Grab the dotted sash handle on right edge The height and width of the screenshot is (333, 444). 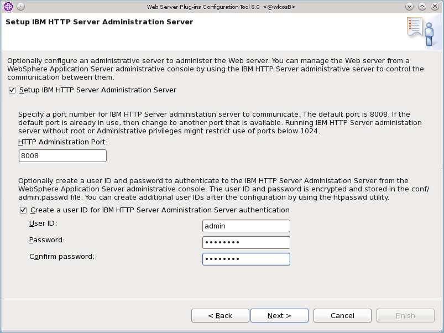pos(442,167)
